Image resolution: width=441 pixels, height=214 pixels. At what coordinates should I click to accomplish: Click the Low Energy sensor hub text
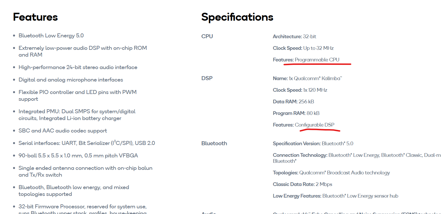[x=360, y=196]
